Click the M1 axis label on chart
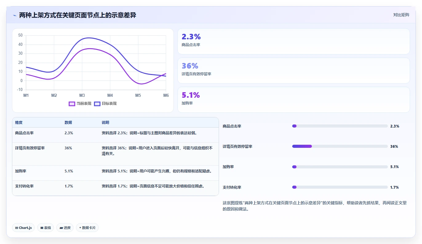Viewport: 422px width, 244px height. (x=26, y=95)
